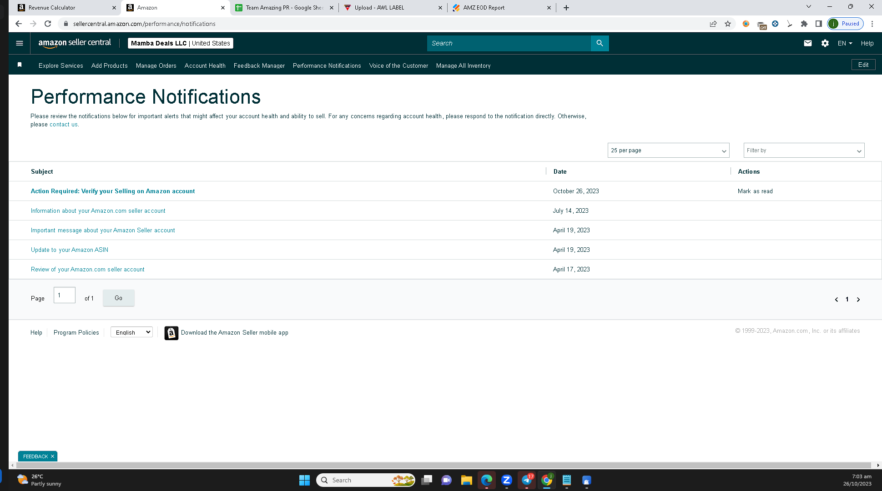The height and width of the screenshot is (491, 882).
Task: Open the tab search chevron in Chrome
Action: click(808, 6)
